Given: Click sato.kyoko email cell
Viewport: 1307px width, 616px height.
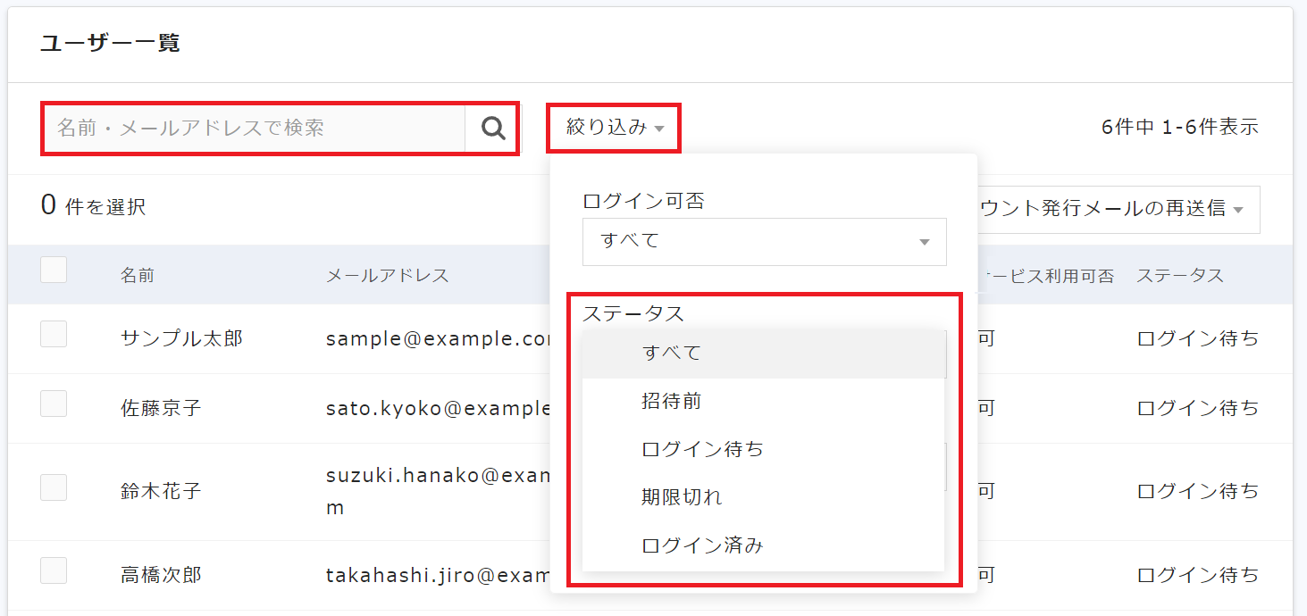Looking at the screenshot, I should [x=438, y=409].
